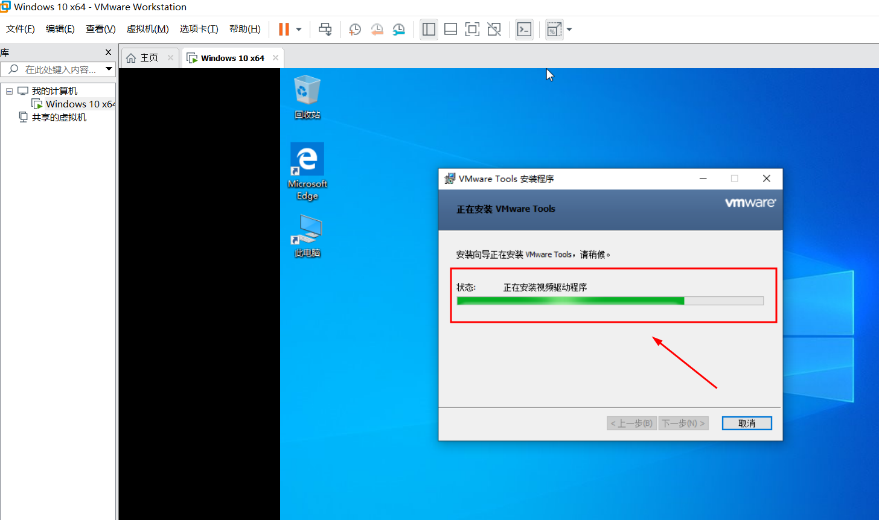Click the stretch guest display icon
The image size is (879, 520).
coord(554,29)
